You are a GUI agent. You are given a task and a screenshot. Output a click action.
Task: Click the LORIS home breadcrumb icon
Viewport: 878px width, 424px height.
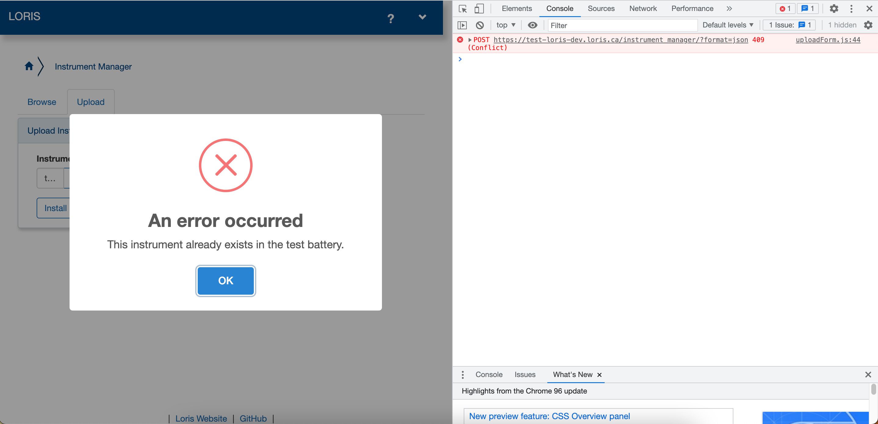pos(29,66)
